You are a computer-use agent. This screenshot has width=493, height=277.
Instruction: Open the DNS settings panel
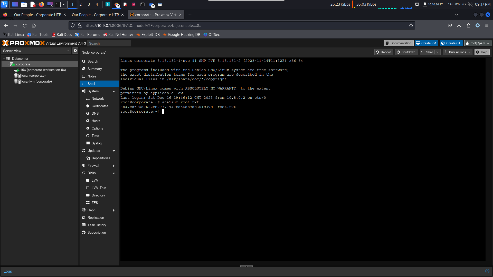click(95, 113)
